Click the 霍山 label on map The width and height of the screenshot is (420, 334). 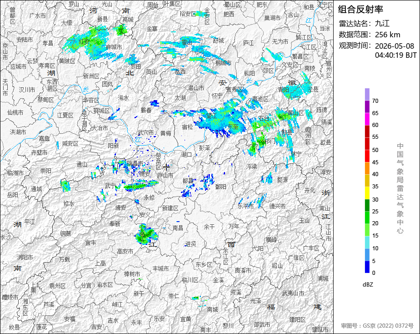187,42
